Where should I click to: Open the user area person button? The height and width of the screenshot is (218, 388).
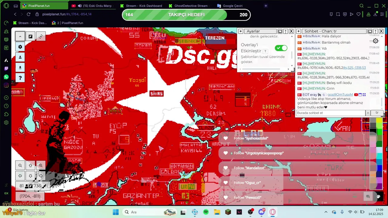click(x=20, y=57)
